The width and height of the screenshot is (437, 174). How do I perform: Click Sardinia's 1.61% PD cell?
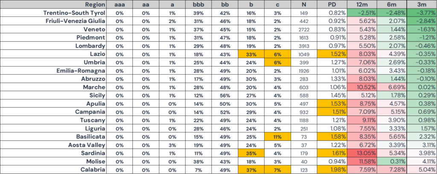[332, 153]
